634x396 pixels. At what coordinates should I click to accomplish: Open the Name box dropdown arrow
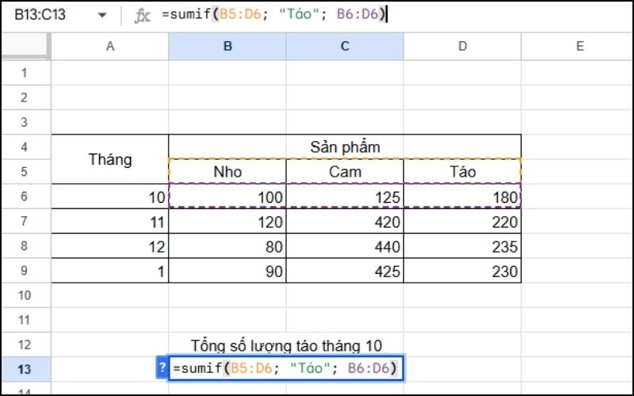tap(102, 15)
